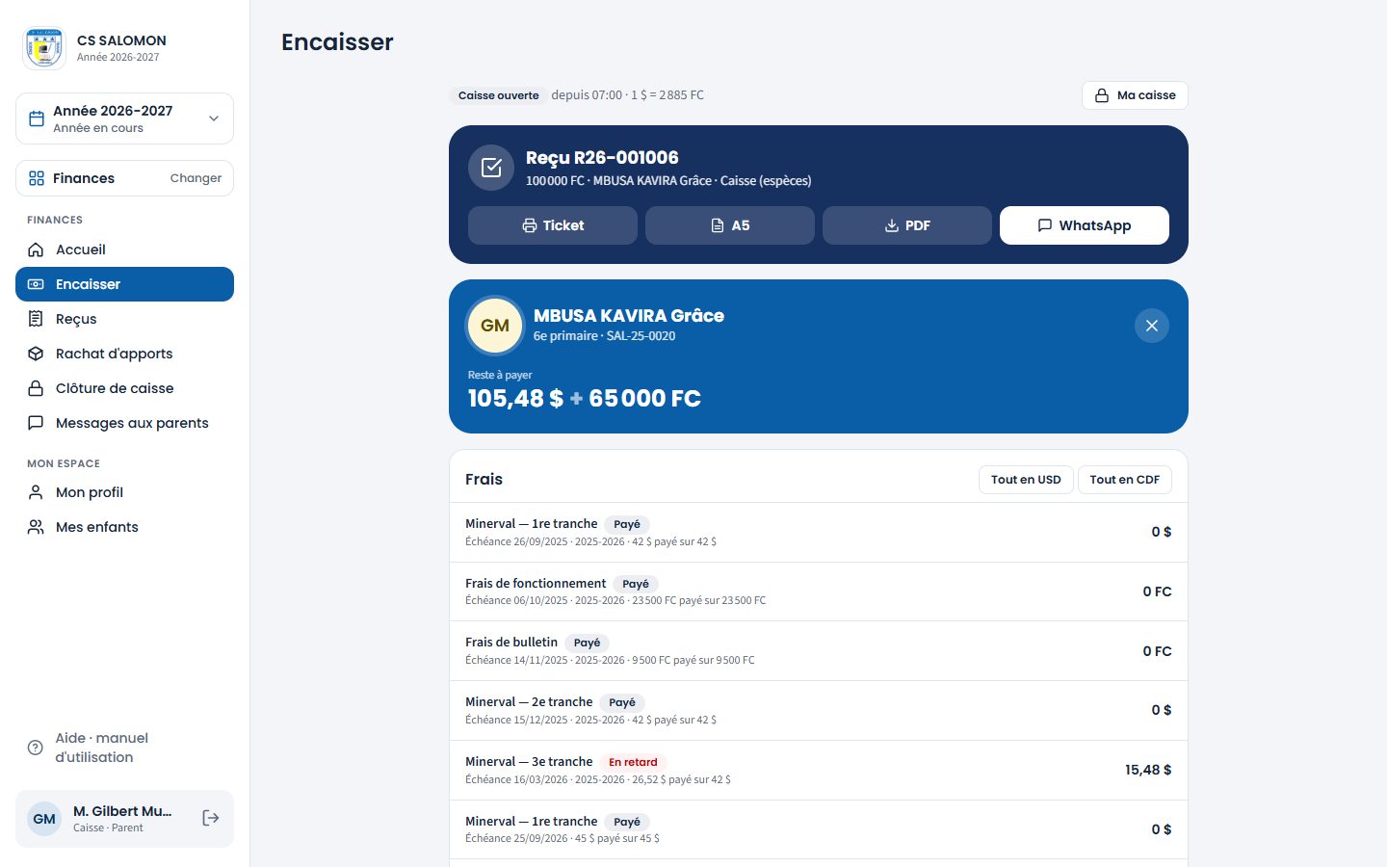Click the En retard badge

click(x=633, y=762)
